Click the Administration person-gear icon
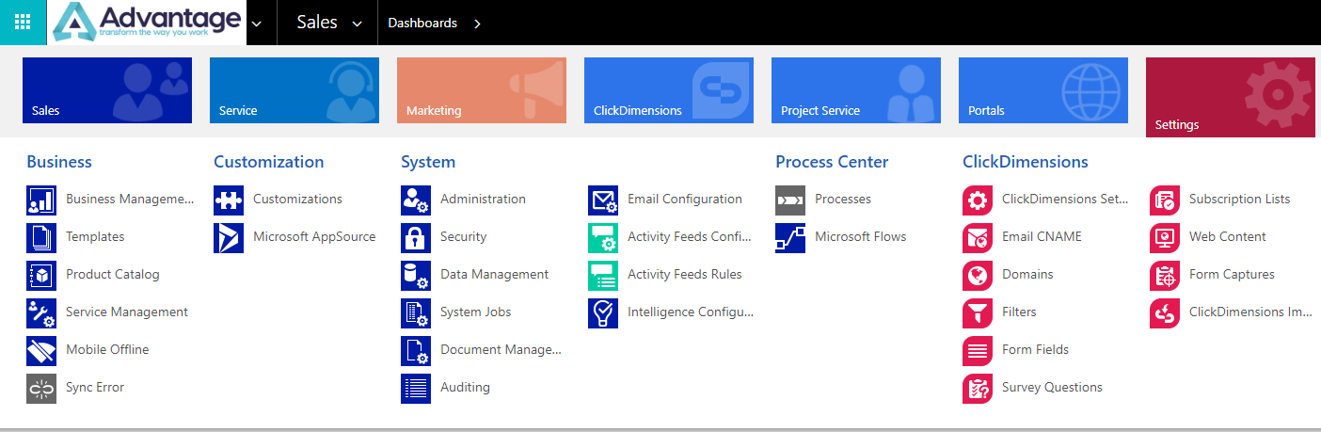1321x432 pixels. coord(416,200)
